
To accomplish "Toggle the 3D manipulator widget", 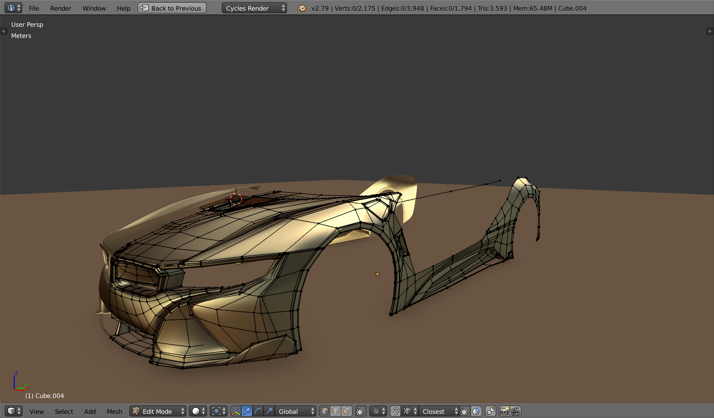I will (235, 411).
